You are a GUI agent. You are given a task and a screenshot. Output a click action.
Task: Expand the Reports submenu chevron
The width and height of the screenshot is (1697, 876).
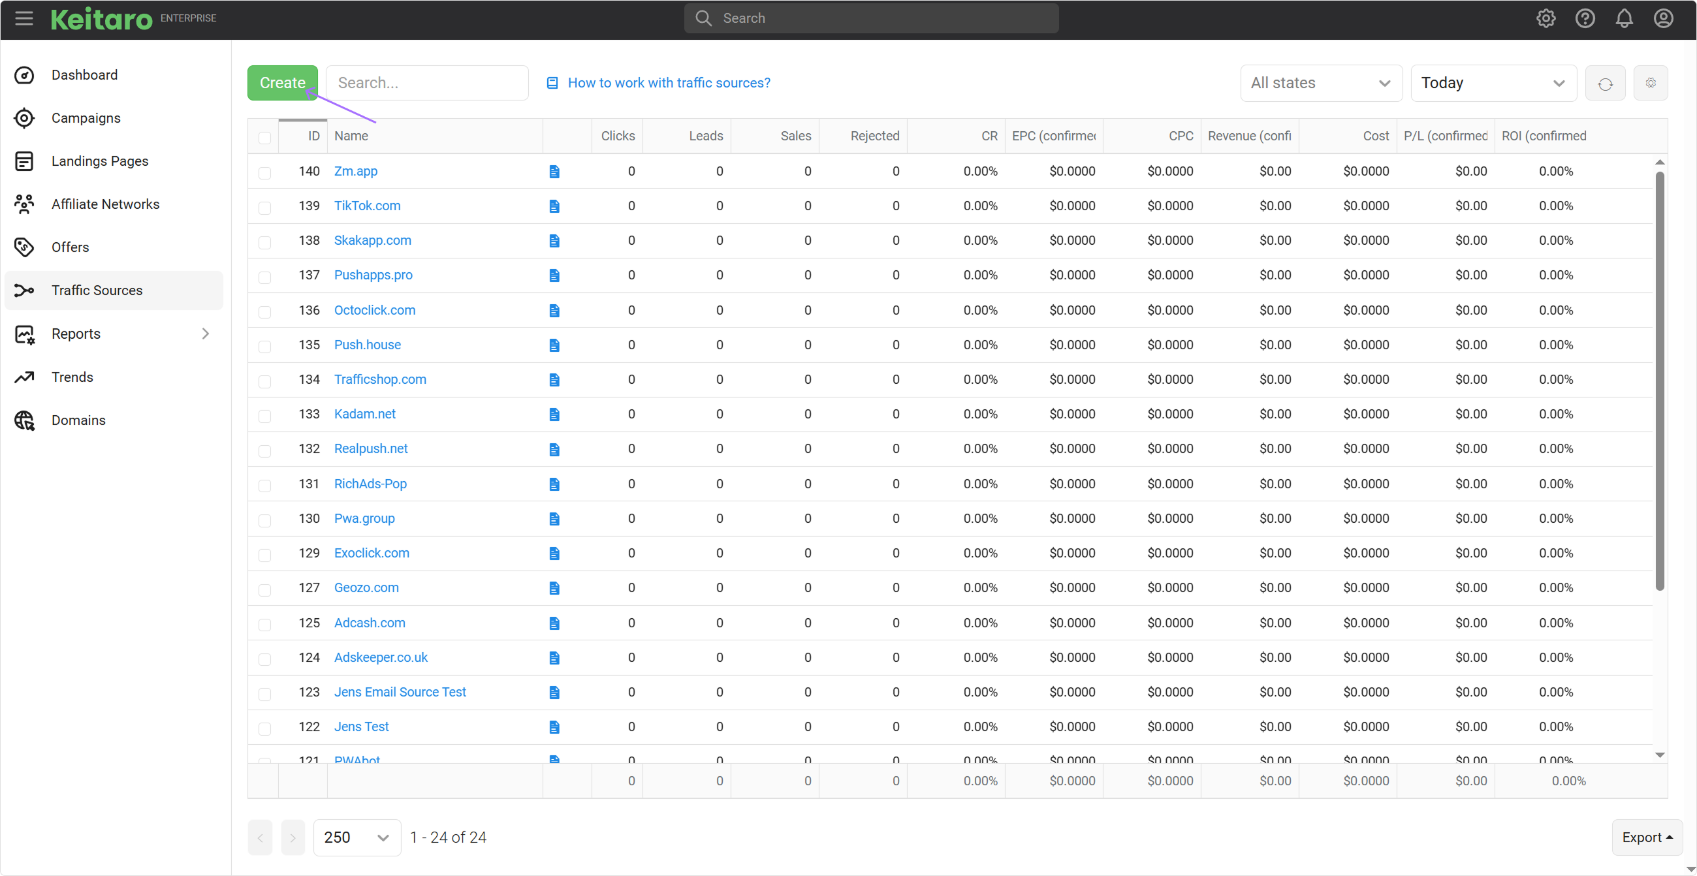point(206,334)
